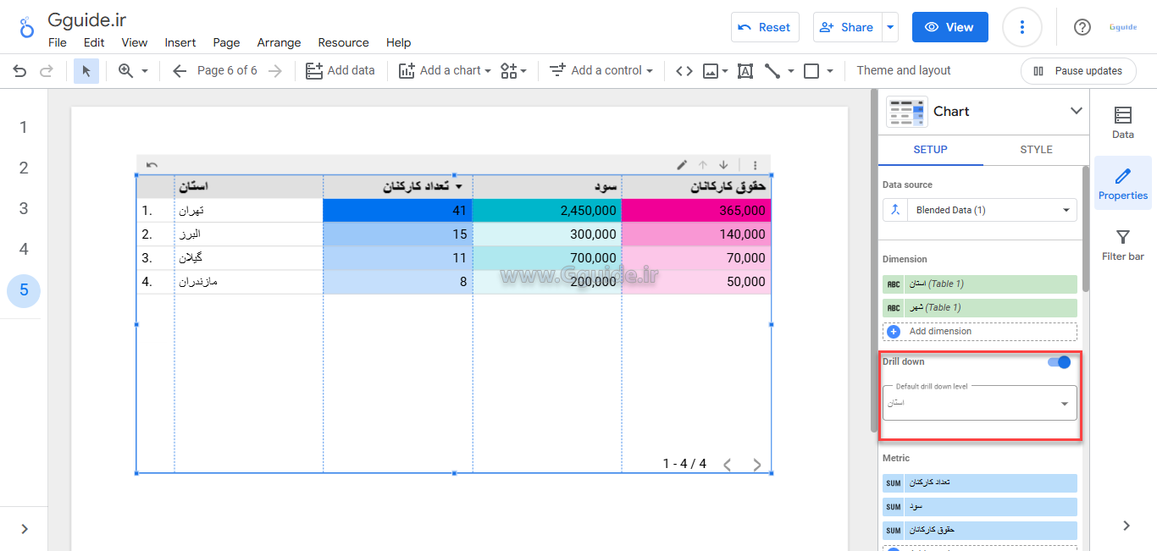
Task: Open the Resource menu
Action: (343, 42)
